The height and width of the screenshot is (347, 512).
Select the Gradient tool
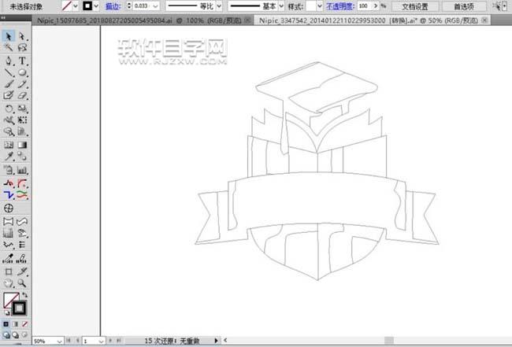click(22, 145)
